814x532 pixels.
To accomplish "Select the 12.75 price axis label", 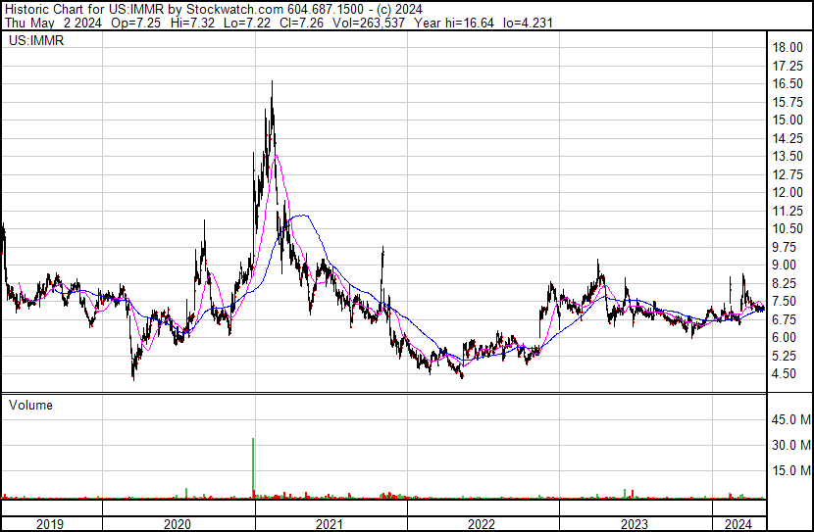I will [788, 174].
